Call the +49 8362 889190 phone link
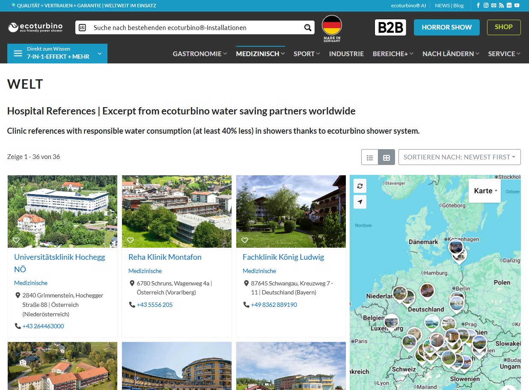The width and height of the screenshot is (529, 390). click(274, 305)
